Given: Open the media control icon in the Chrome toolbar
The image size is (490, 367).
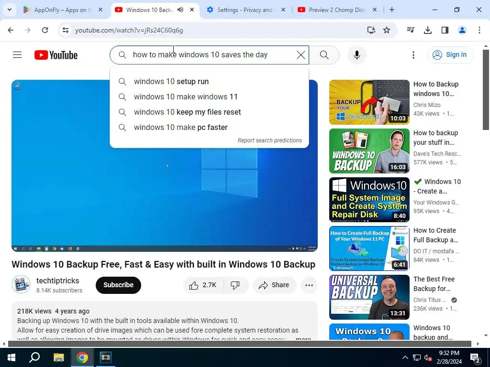Looking at the screenshot, I should [411, 30].
